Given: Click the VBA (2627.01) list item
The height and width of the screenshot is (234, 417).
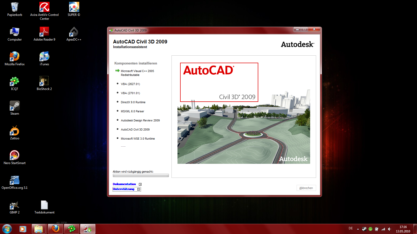Looking at the screenshot, I should click(x=130, y=84).
